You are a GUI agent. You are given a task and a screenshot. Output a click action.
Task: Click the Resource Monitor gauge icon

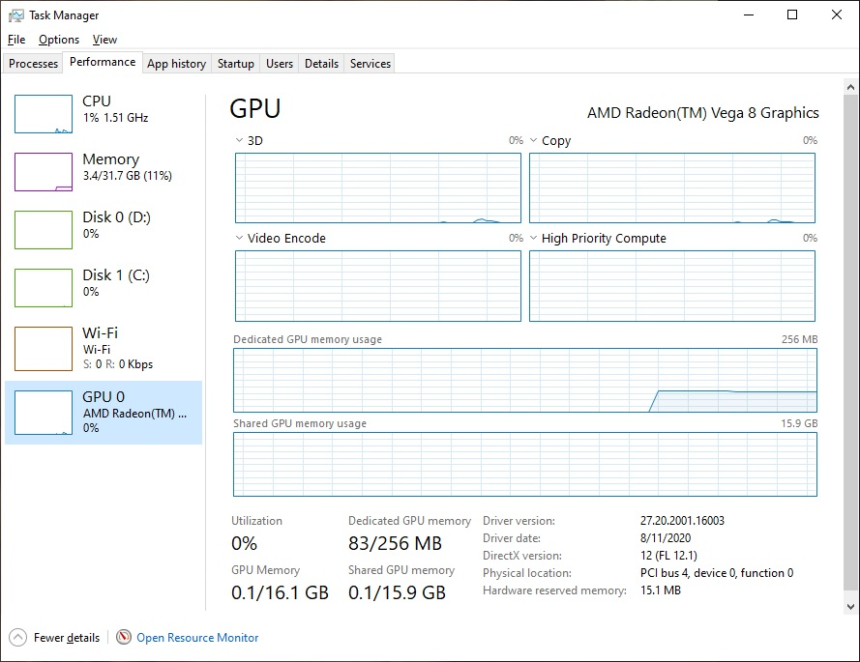point(124,637)
